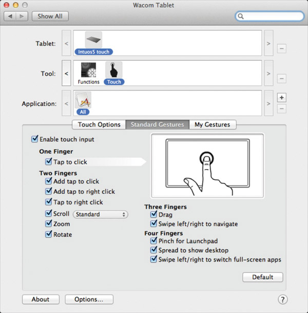The height and width of the screenshot is (313, 308).
Task: Open the Scroll Standard dropdown
Action: [x=101, y=214]
